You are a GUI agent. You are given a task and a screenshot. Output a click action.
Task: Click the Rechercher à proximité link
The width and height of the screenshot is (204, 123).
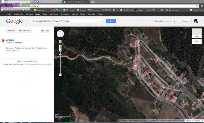coord(24,48)
